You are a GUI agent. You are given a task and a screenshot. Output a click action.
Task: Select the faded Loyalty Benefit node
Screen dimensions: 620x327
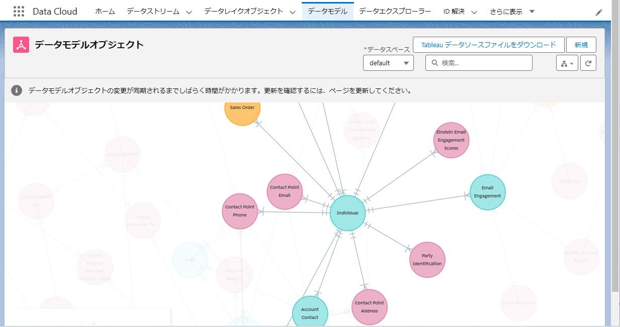pos(122,154)
